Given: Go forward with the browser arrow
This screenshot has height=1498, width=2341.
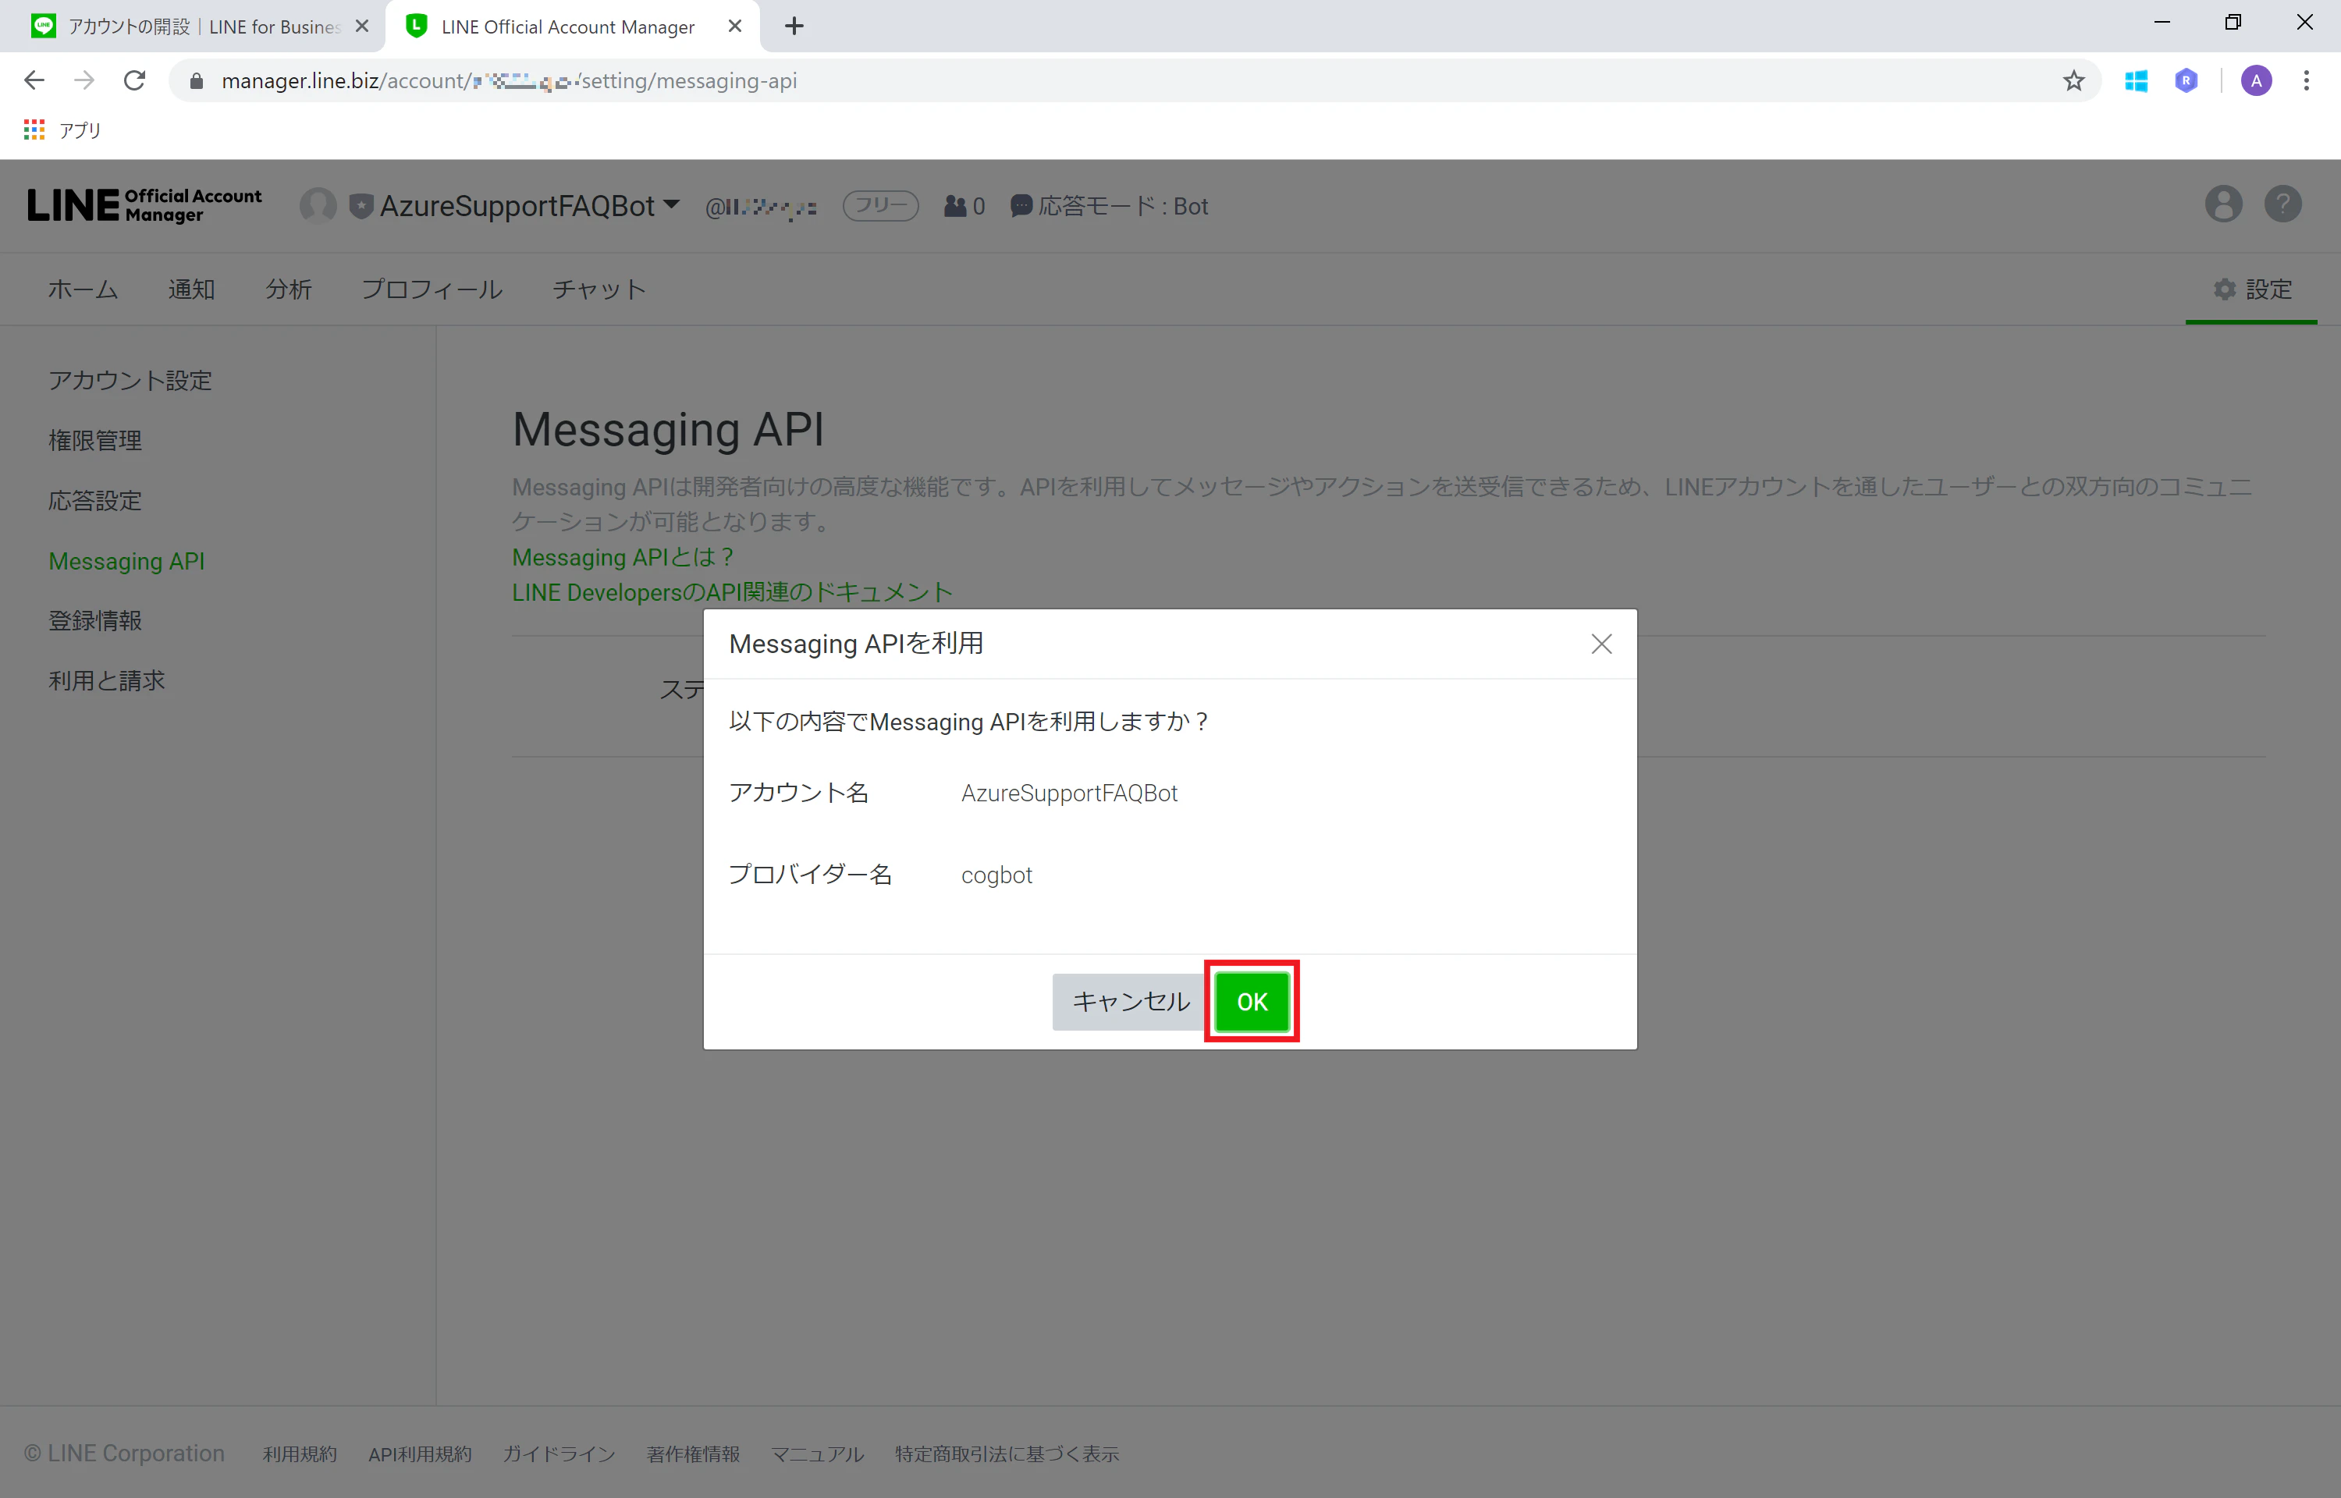Looking at the screenshot, I should coord(84,80).
